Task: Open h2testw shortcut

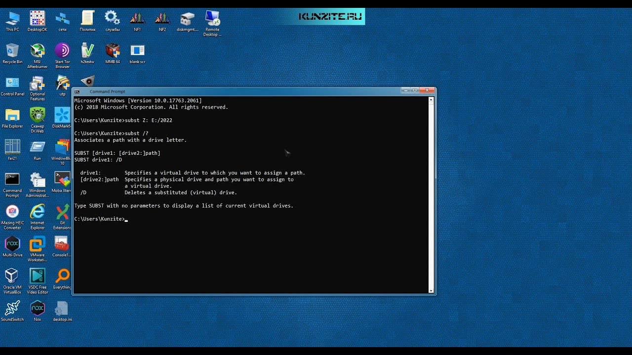Action: 87,54
